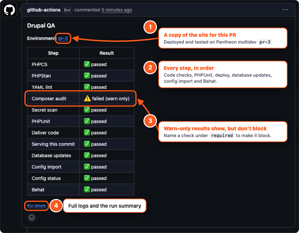Select the Database updates step cell
The height and width of the screenshot is (233, 299).
pyautogui.click(x=53, y=156)
